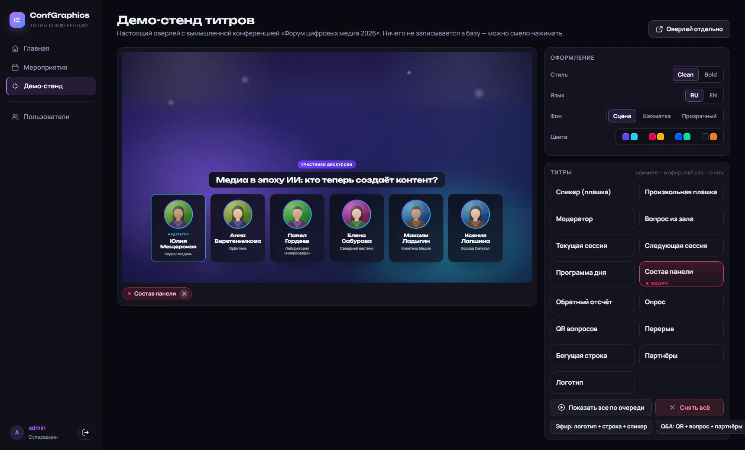Screen dimensions: 745x450
Task: Show QR вопросов title
Action: [x=593, y=329]
